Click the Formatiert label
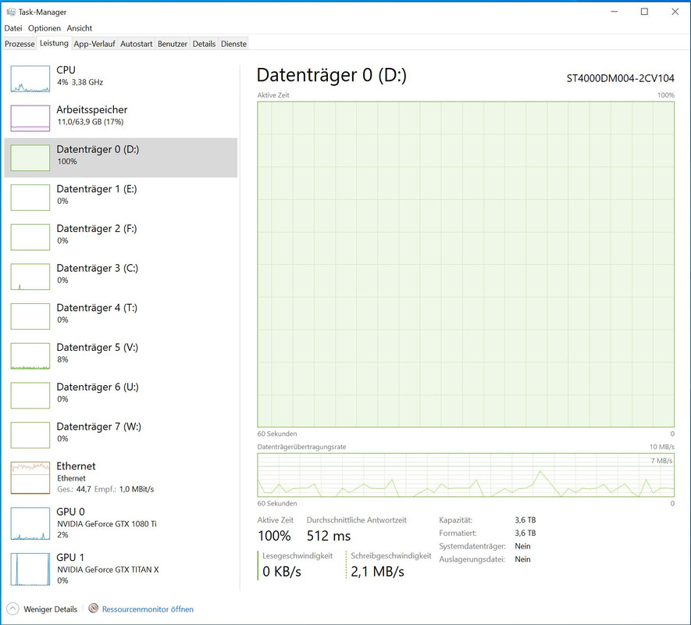The image size is (691, 625). click(x=458, y=534)
